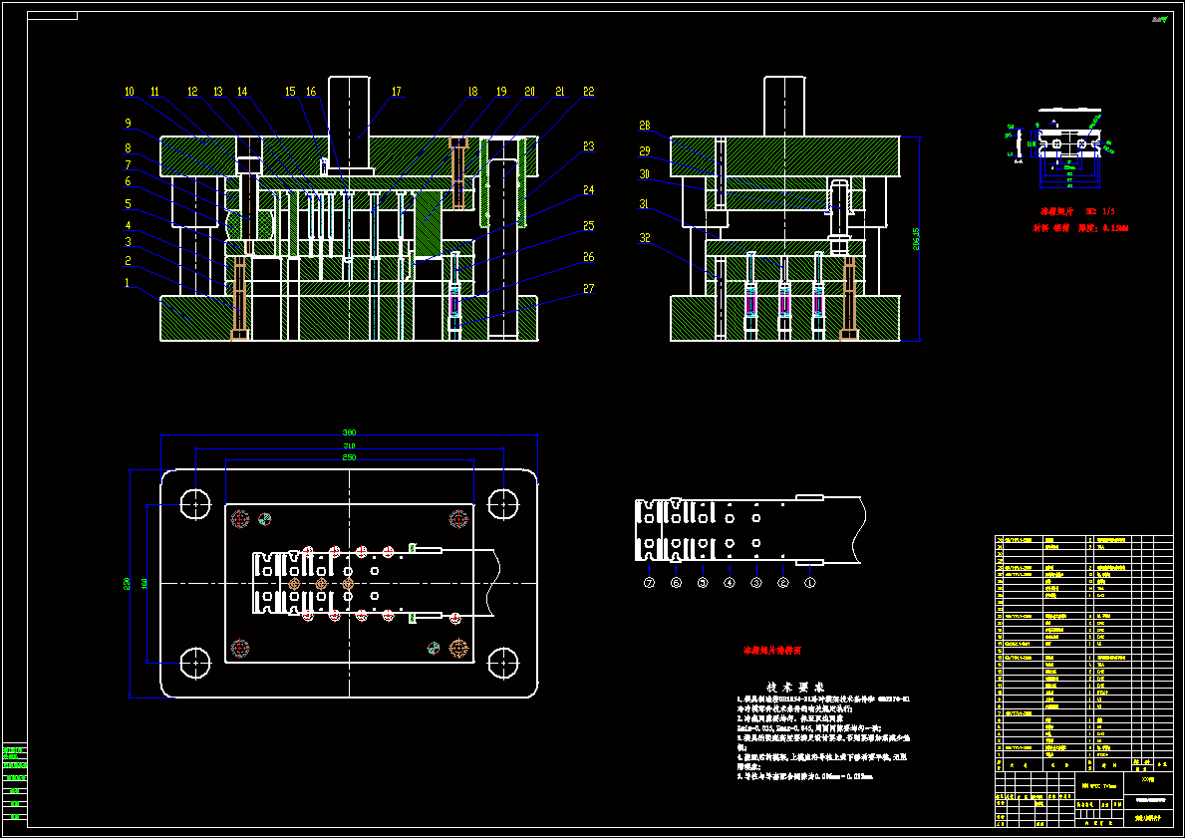Select the 技术要求 heading text

tap(795, 687)
